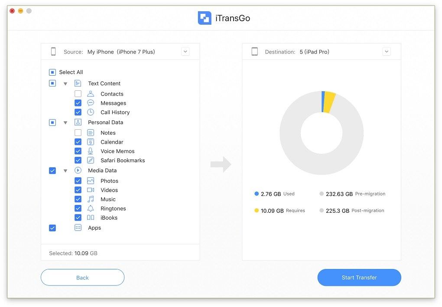The width and height of the screenshot is (442, 307).
Task: Click the iTransGo logo icon
Action: point(205,18)
